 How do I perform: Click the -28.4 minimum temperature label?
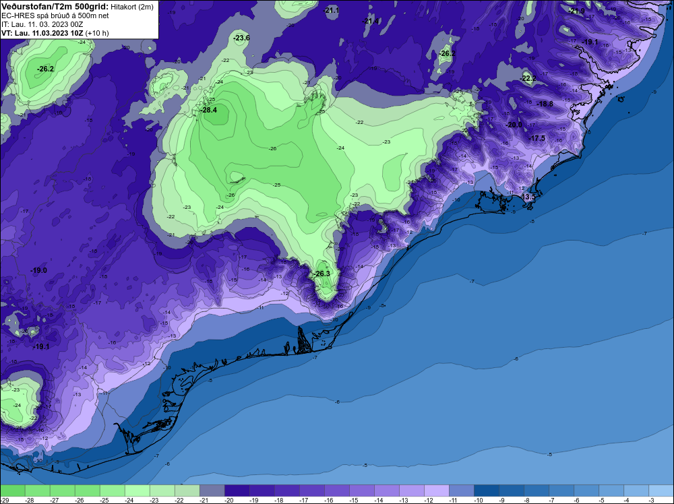[210, 110]
